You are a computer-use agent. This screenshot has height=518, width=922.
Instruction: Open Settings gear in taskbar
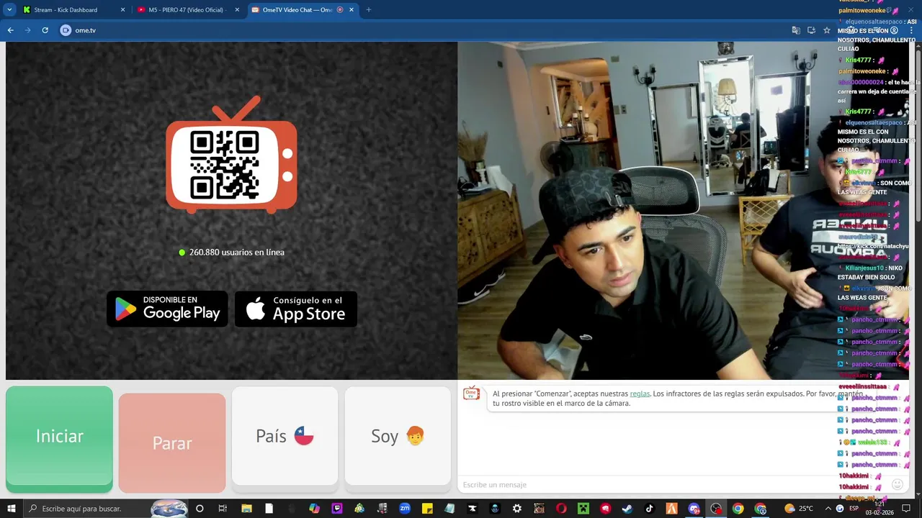tap(517, 509)
